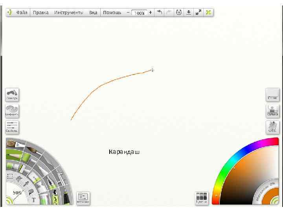Image resolution: width=283 pixels, height=212 pixels.
Task: Open the Калька (tracing) panel button
Action: (272, 111)
